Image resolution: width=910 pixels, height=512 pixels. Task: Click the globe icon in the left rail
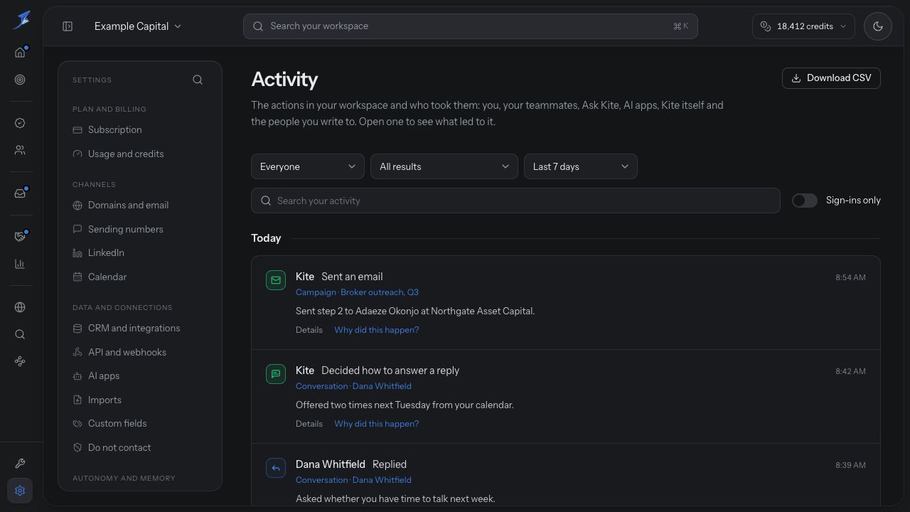tap(20, 307)
